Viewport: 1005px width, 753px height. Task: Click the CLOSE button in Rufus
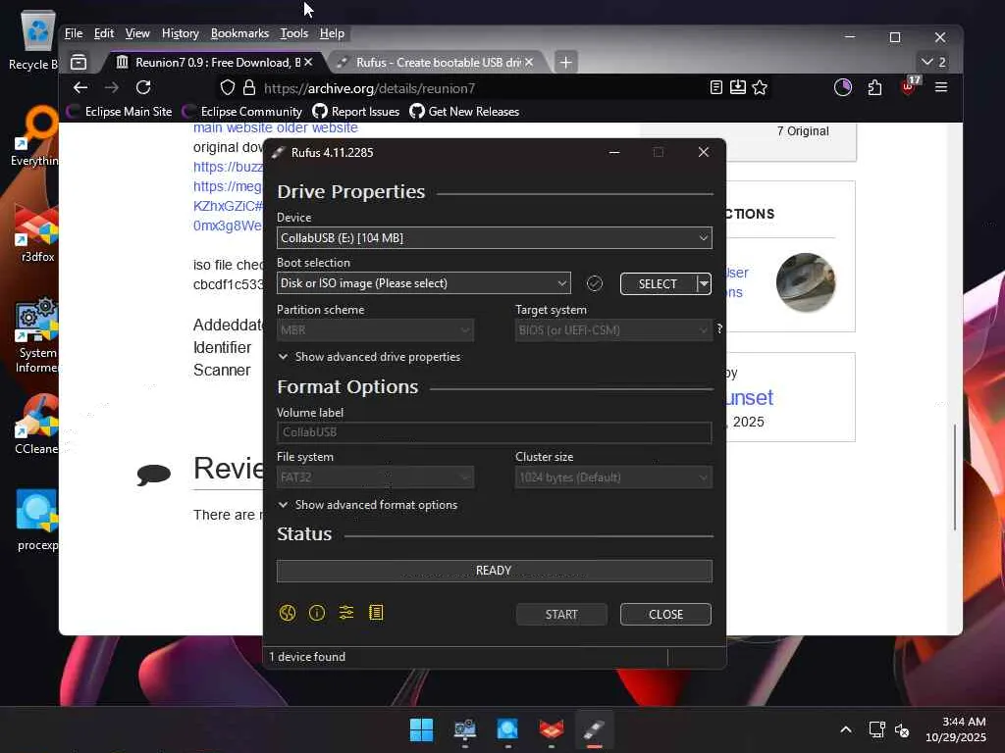665,614
